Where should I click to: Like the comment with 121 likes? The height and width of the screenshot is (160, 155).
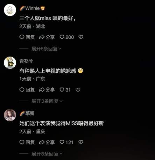[x=66, y=142]
